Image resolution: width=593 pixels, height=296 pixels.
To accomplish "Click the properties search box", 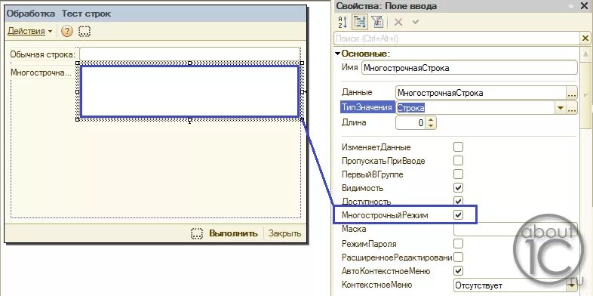I will coord(457,39).
